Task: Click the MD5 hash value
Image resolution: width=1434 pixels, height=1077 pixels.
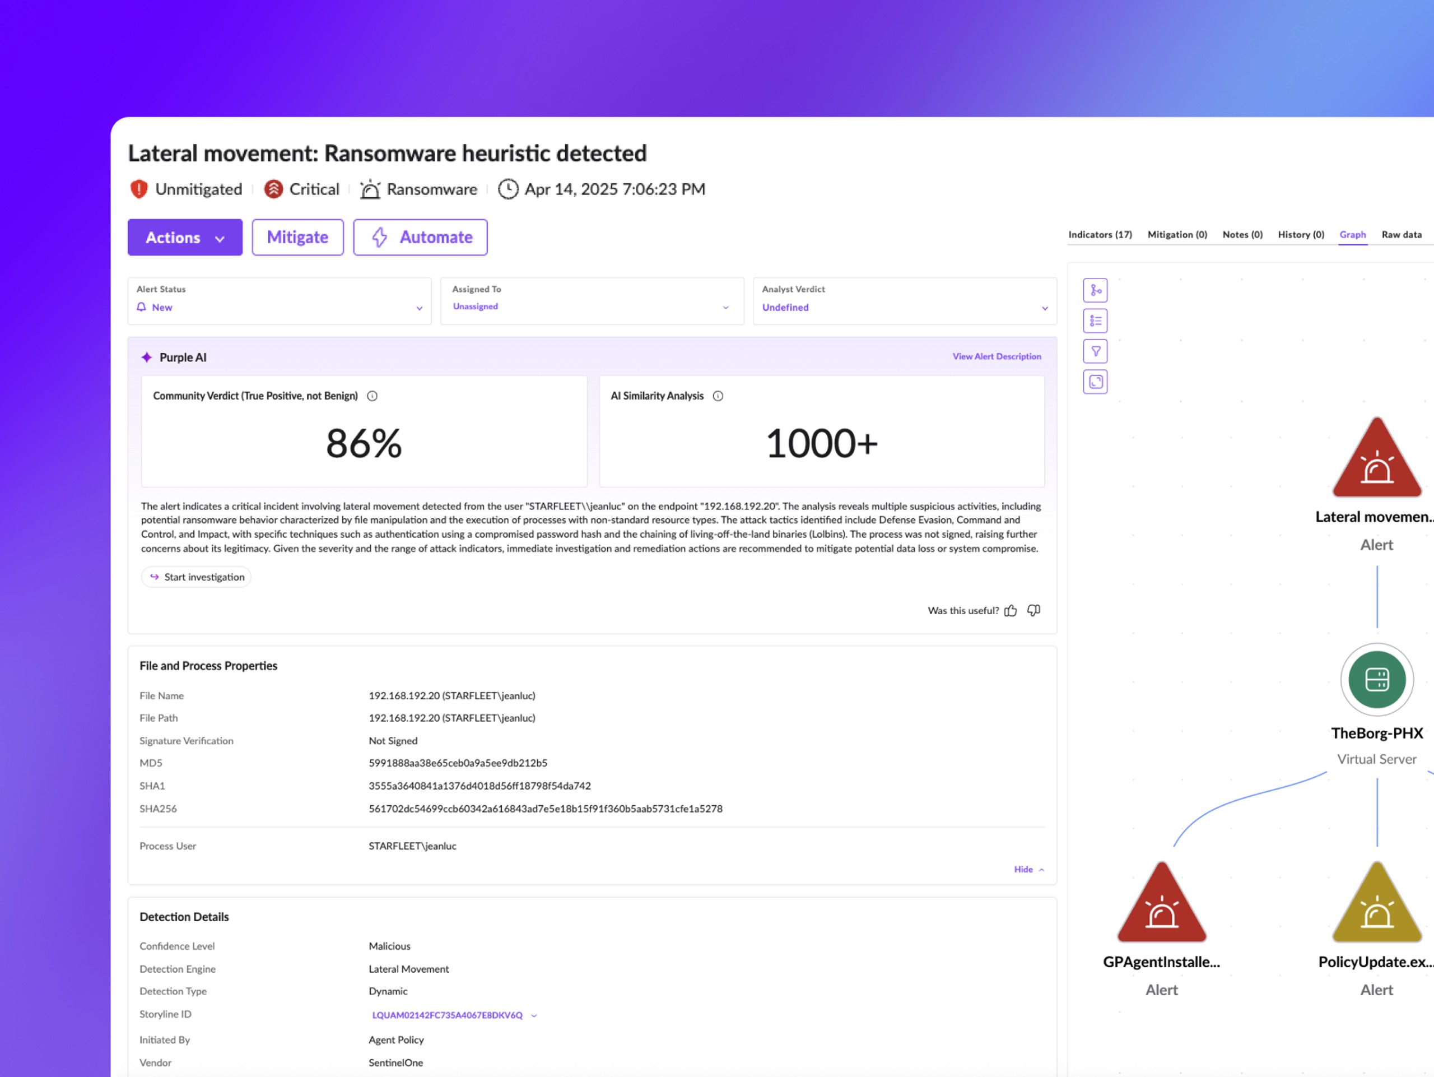Action: point(458,763)
